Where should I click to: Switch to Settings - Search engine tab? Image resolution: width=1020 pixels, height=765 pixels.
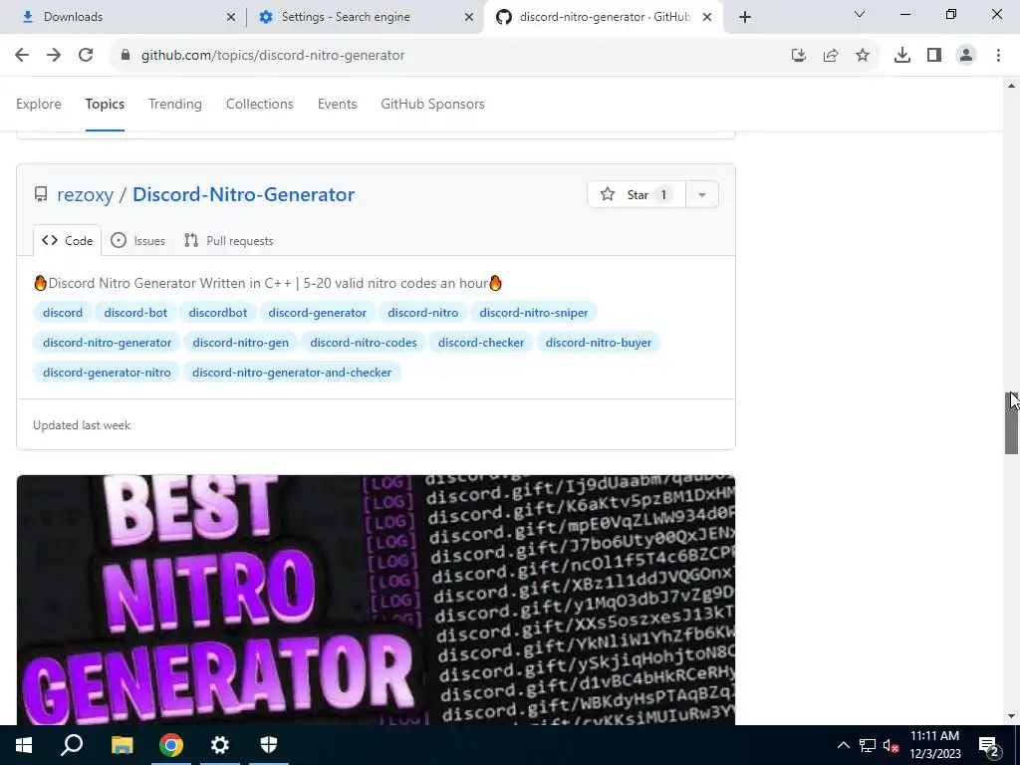[x=365, y=17]
